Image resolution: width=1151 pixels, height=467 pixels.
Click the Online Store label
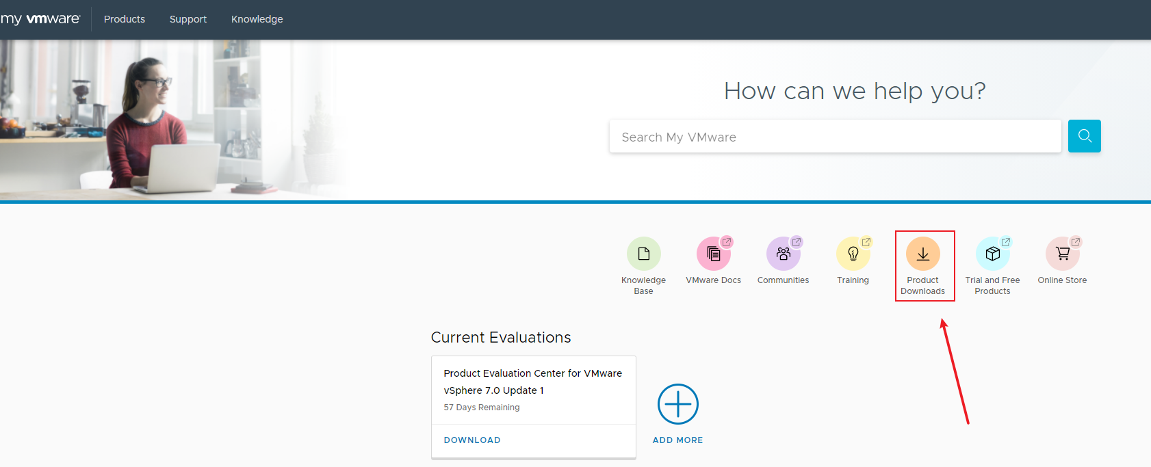point(1062,280)
